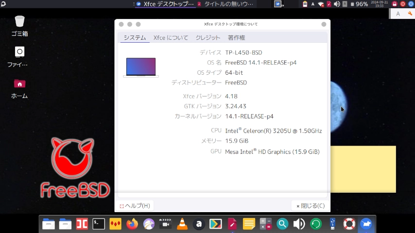The height and width of the screenshot is (233, 415).
Task: Click the wrench settings icon on the floating toolbar
Action: [410, 14]
